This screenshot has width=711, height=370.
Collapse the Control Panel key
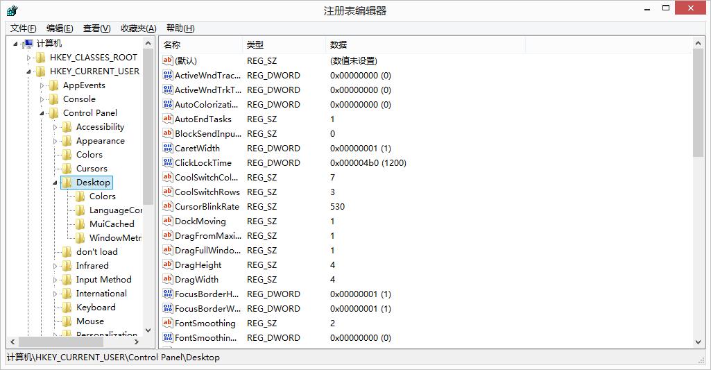(42, 113)
